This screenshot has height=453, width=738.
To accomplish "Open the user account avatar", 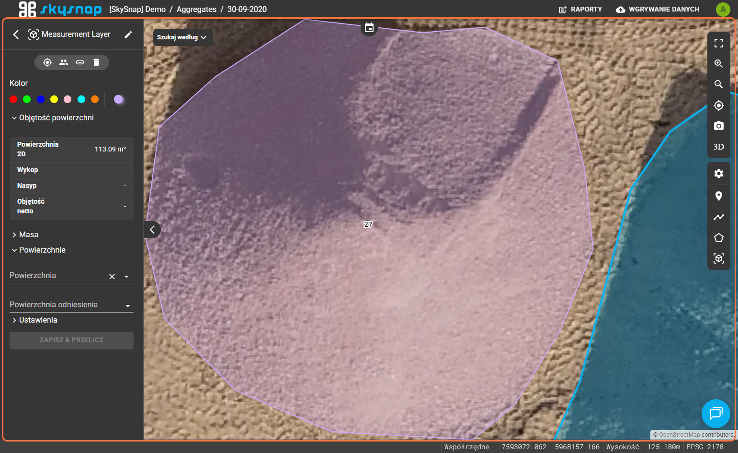I will pyautogui.click(x=723, y=9).
